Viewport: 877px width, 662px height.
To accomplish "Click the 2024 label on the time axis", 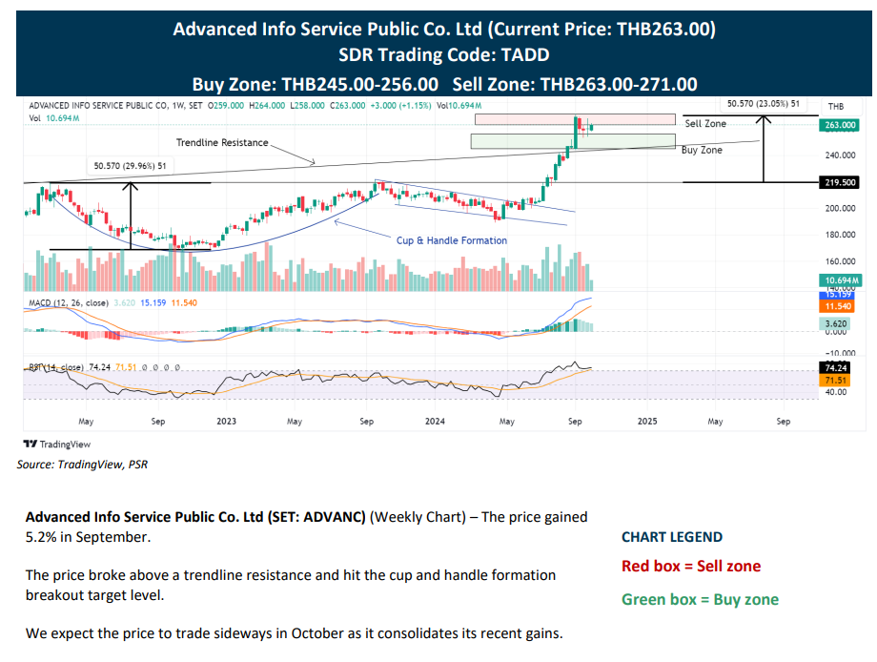I will pos(435,421).
